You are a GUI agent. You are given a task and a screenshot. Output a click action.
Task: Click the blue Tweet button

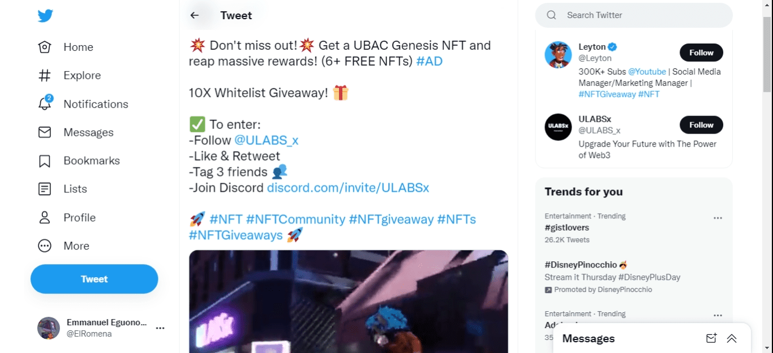95,279
